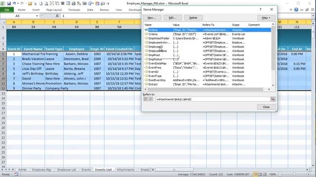Switch to Page Layout view in status bar
316x177 pixels.
(260, 175)
